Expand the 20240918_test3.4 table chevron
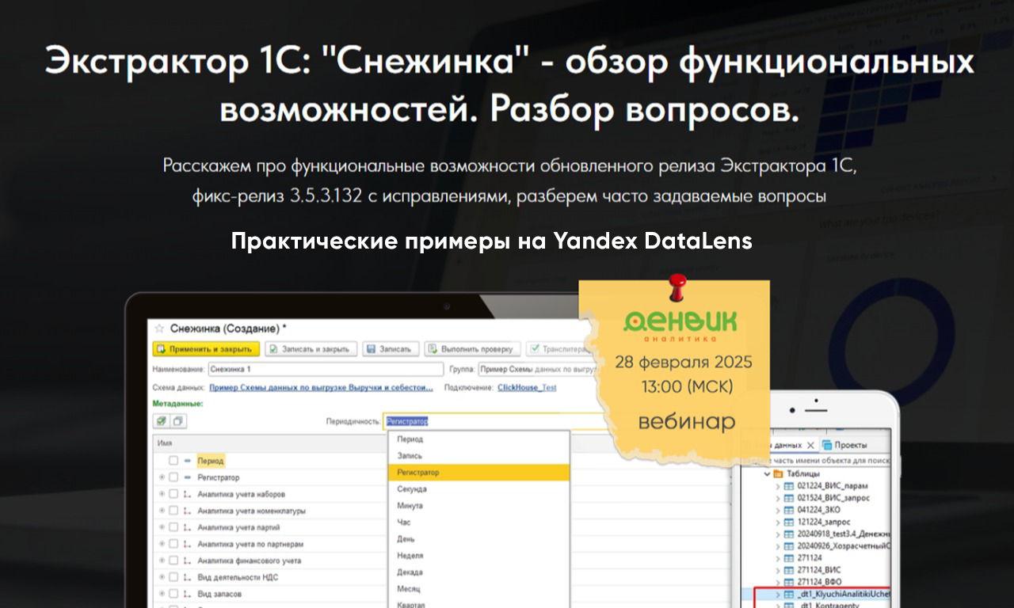1014x608 pixels. 778,534
